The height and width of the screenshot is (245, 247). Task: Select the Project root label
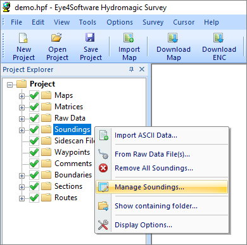[x=42, y=84]
